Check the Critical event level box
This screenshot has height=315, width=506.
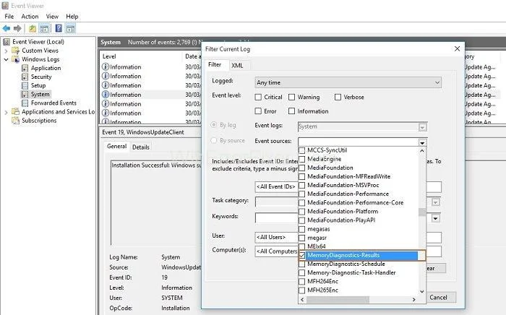258,97
